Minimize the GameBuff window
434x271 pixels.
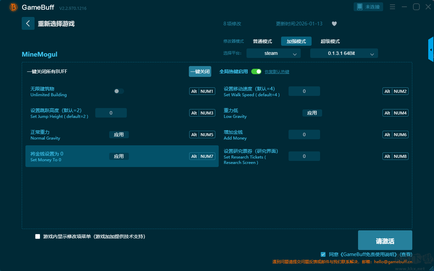[404, 7]
